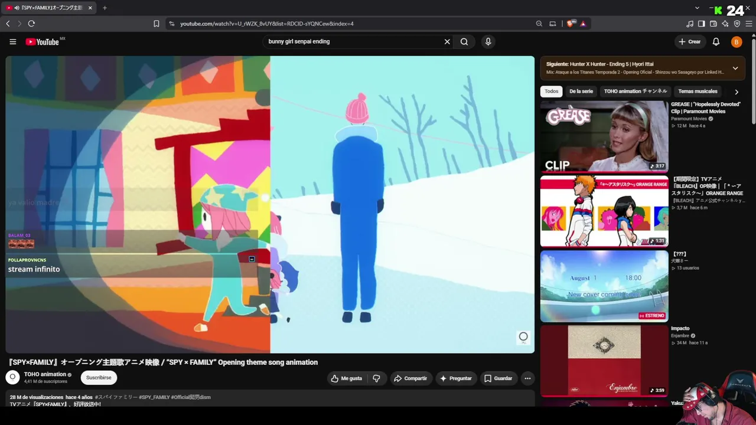The height and width of the screenshot is (425, 756).
Task: Click the Preguntar AI button
Action: (455, 378)
